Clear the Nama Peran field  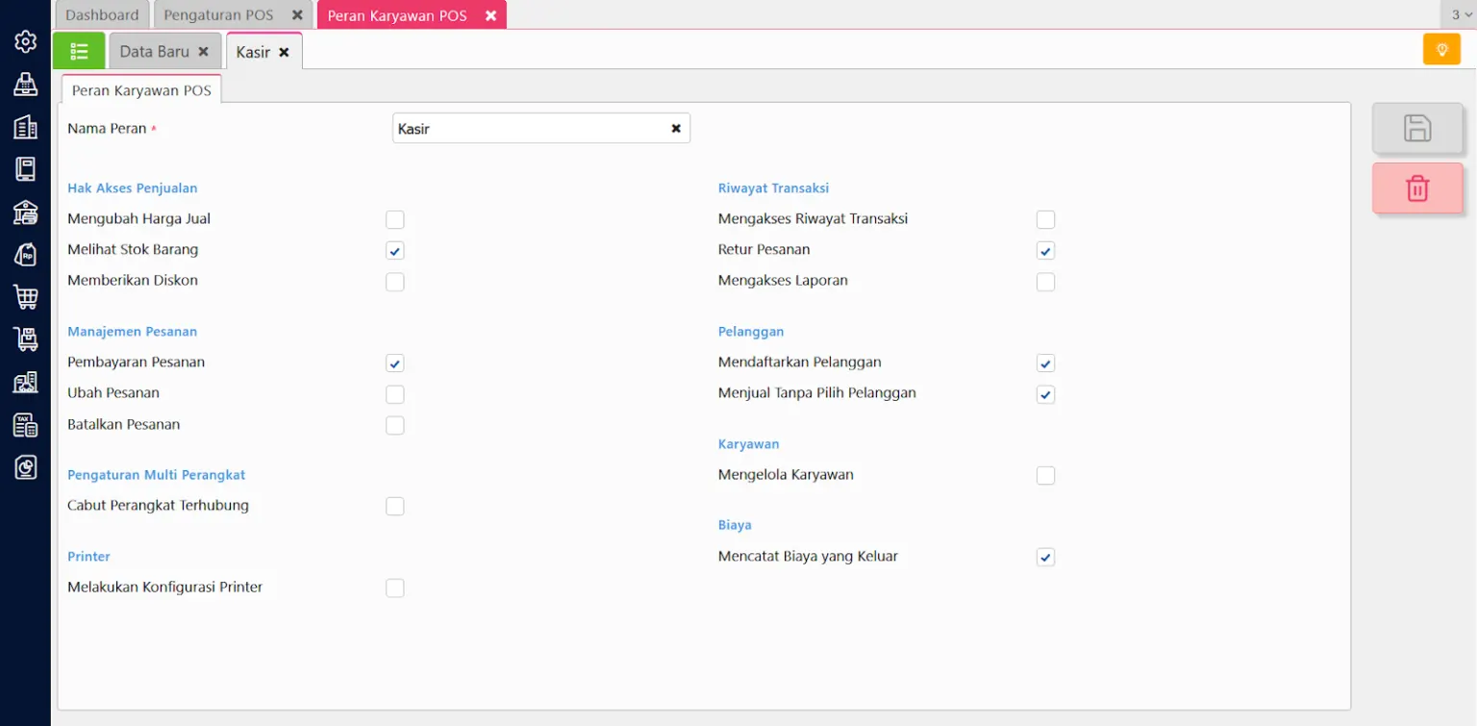(676, 129)
